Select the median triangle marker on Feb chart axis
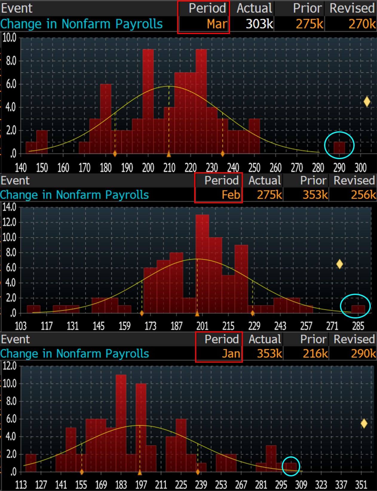 pos(197,313)
